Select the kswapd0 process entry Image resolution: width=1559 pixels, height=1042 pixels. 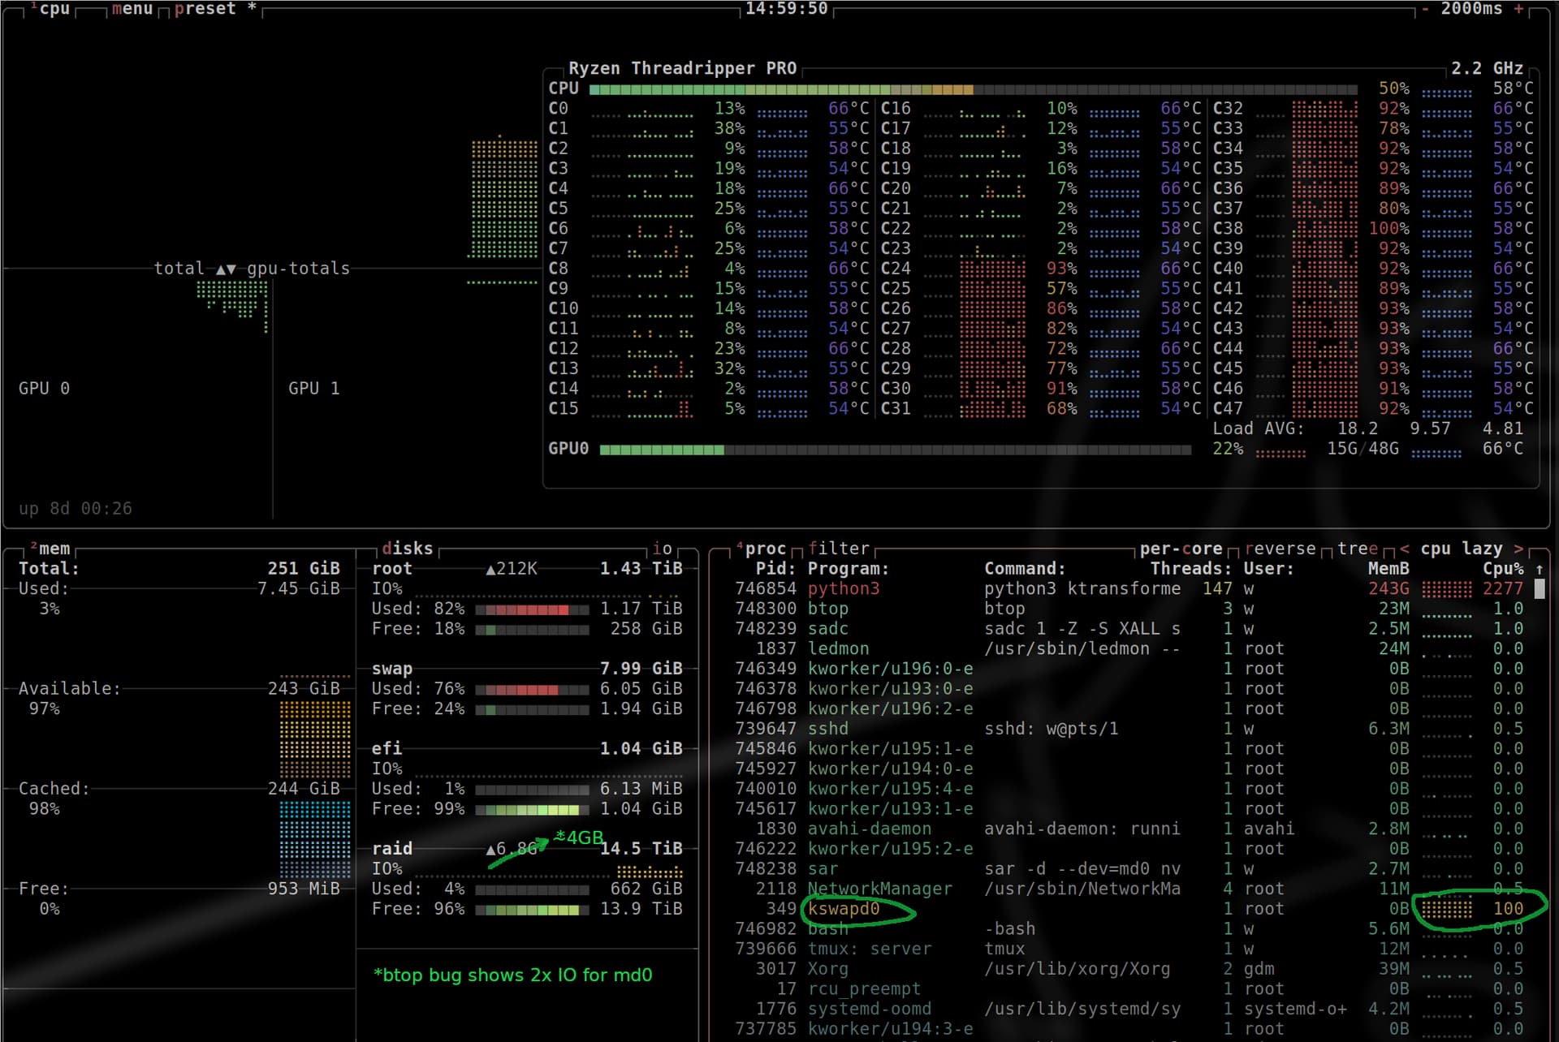point(843,909)
